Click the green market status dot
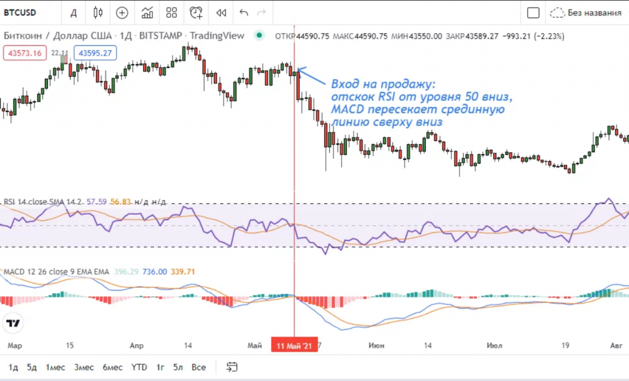629x381 pixels. click(259, 35)
